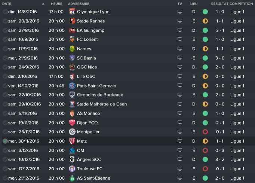The width and height of the screenshot is (255, 183).
Task: Sort fixtures by the ADVERSAIRE column header
Action: (x=79, y=4)
